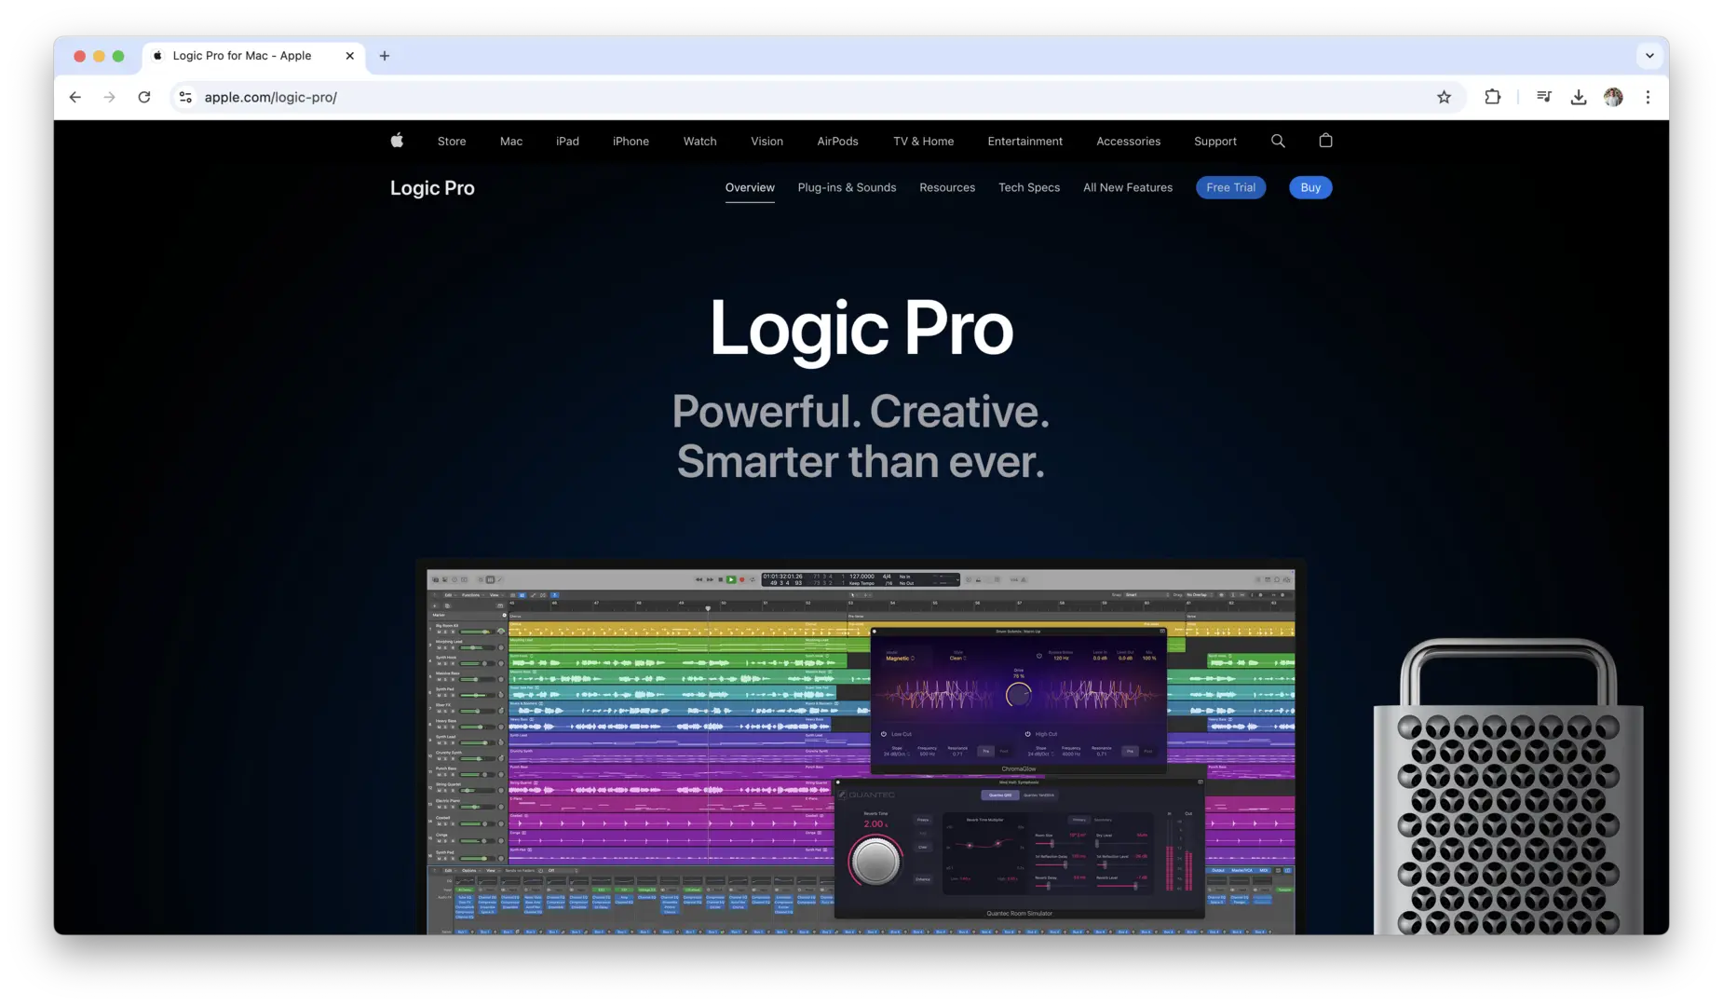1723x1006 pixels.
Task: Click the large Reverb Time knob
Action: pyautogui.click(x=875, y=861)
